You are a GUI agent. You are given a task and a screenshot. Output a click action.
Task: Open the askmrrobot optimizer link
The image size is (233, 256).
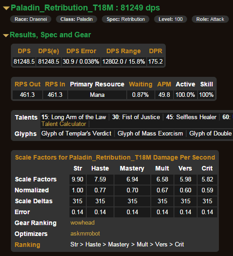[85, 234]
